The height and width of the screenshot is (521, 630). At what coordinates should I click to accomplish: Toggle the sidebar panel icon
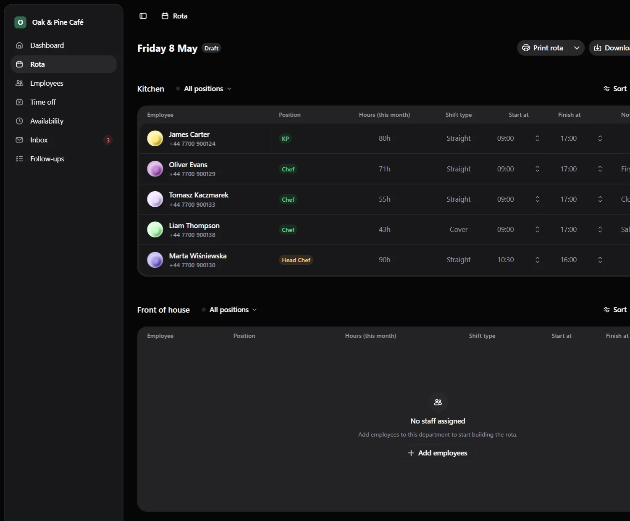pyautogui.click(x=143, y=16)
